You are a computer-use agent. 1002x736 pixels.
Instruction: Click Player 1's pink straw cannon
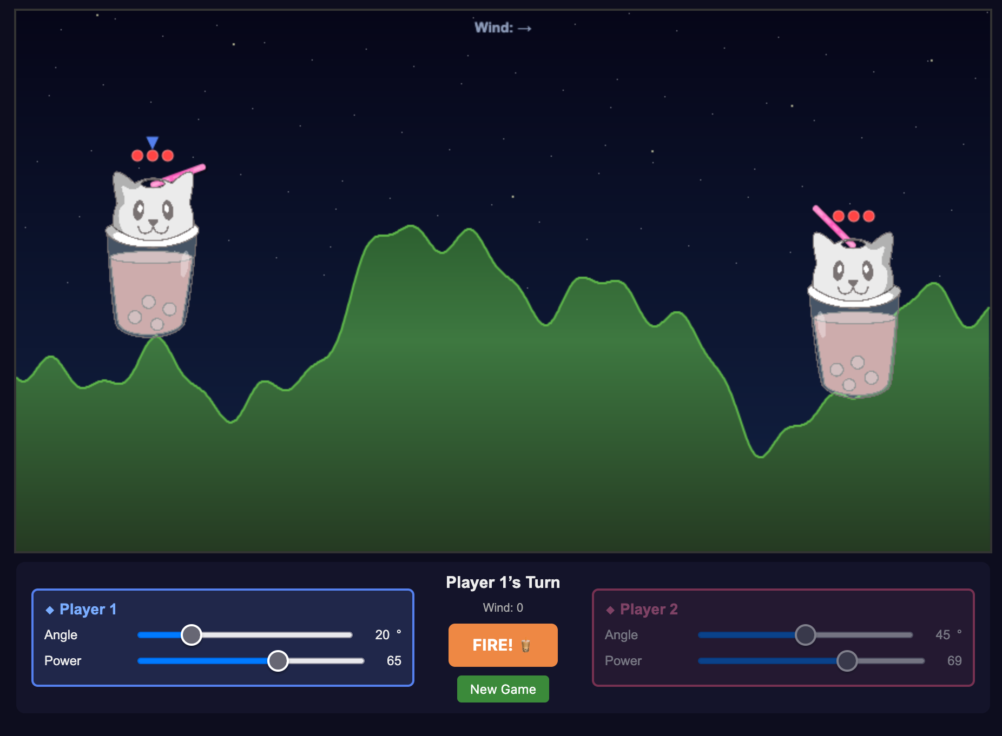184,173
